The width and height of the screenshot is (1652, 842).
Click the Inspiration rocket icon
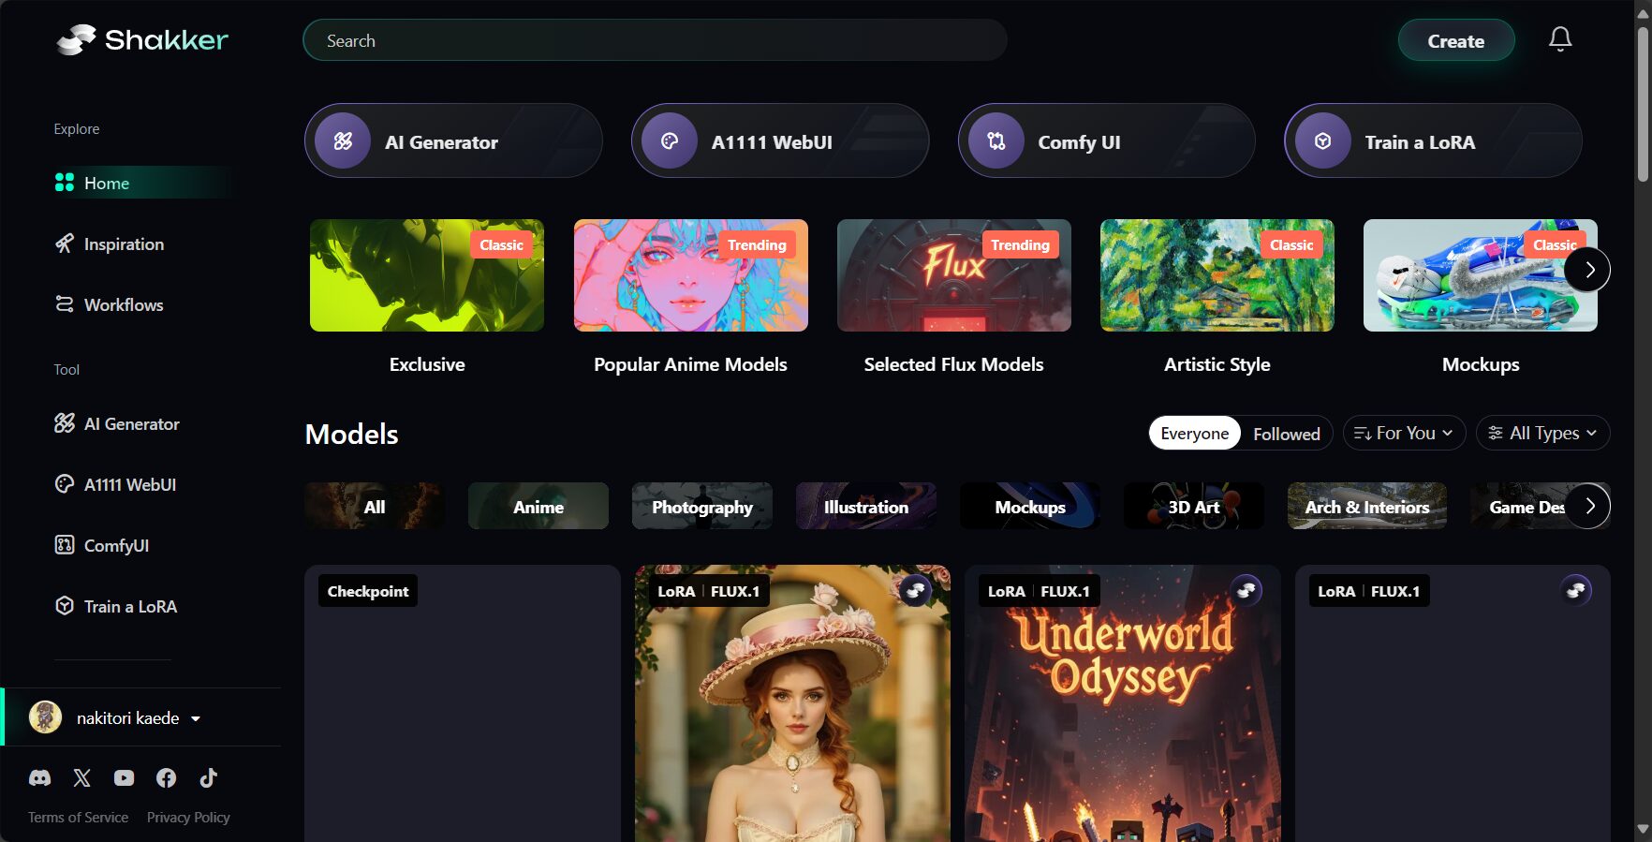[x=65, y=244]
